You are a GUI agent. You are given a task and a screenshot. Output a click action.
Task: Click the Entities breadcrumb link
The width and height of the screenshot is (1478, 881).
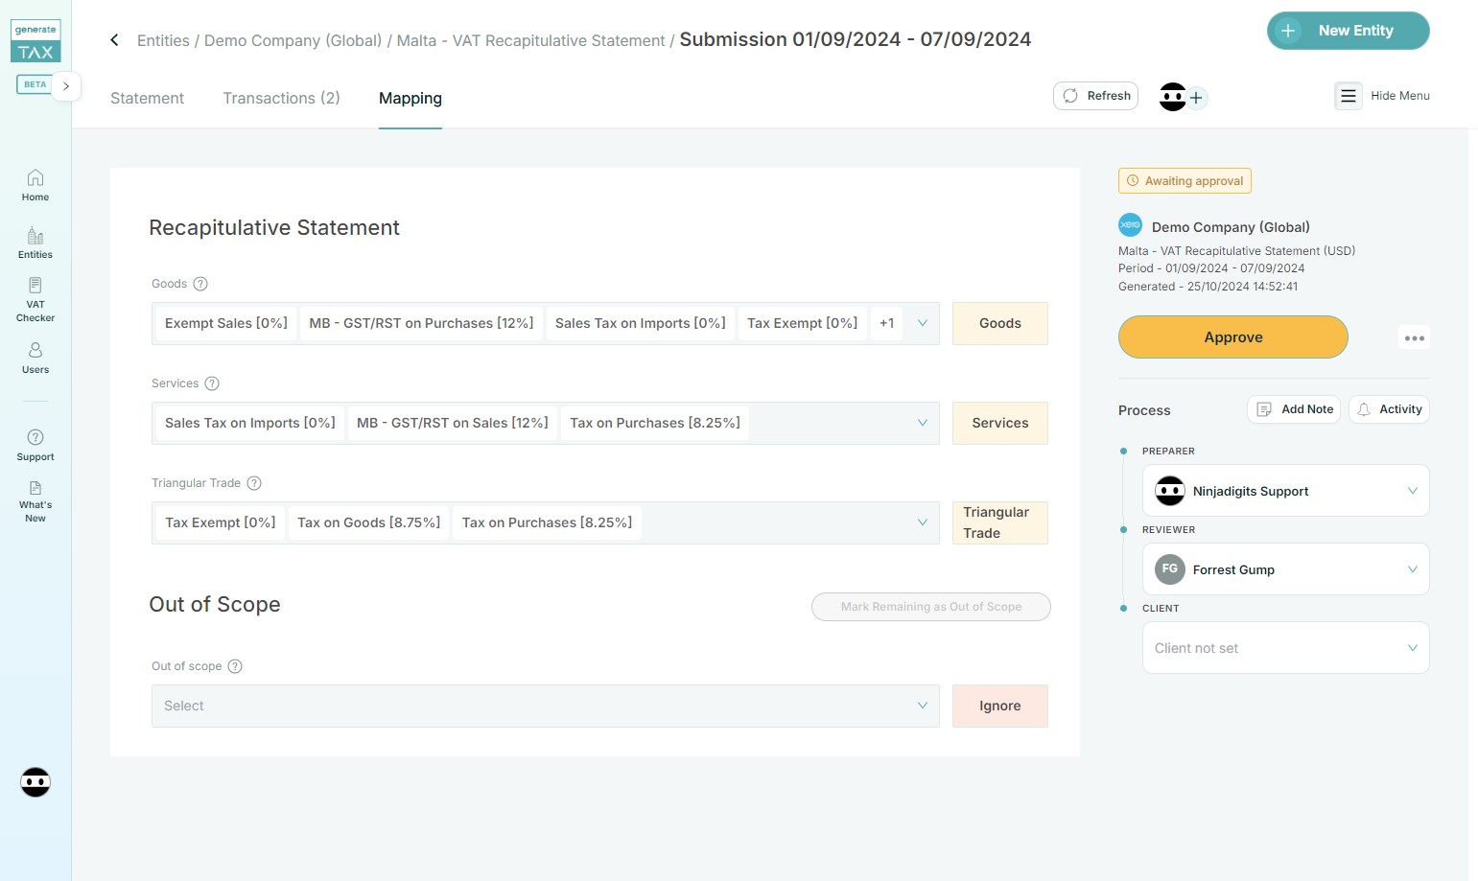point(163,40)
